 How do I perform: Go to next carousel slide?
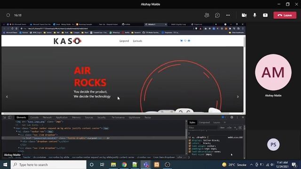[x=238, y=97]
